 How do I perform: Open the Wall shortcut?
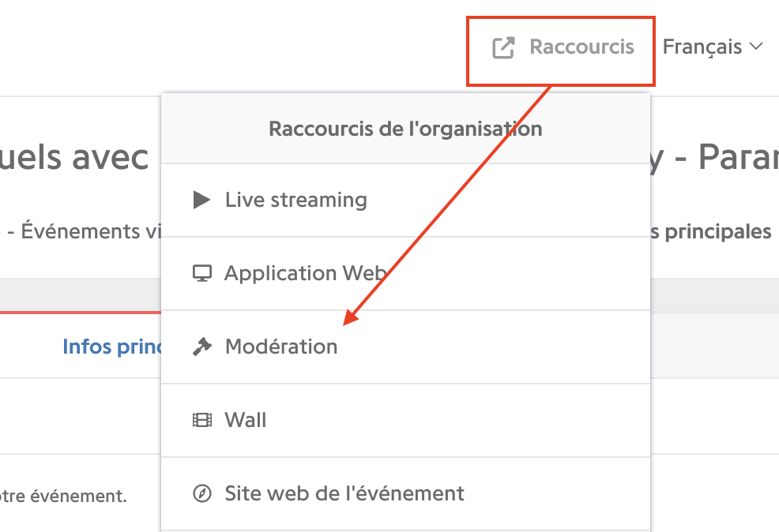(x=405, y=421)
